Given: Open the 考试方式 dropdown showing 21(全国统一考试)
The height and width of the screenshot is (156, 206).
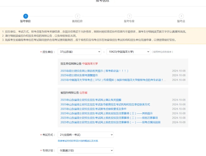Looking at the screenshot, I should [85, 135].
